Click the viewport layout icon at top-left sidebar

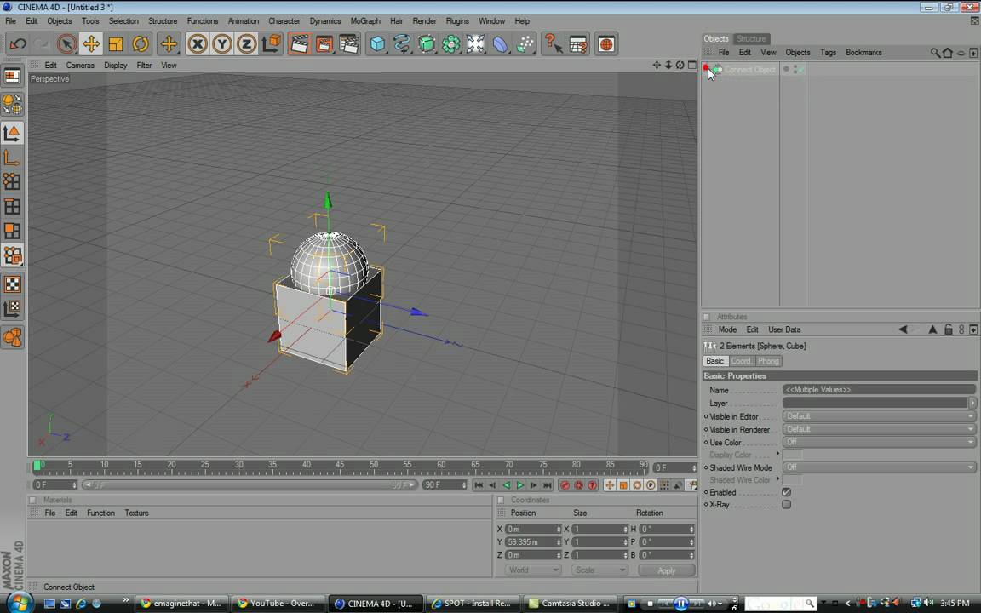pyautogui.click(x=13, y=77)
